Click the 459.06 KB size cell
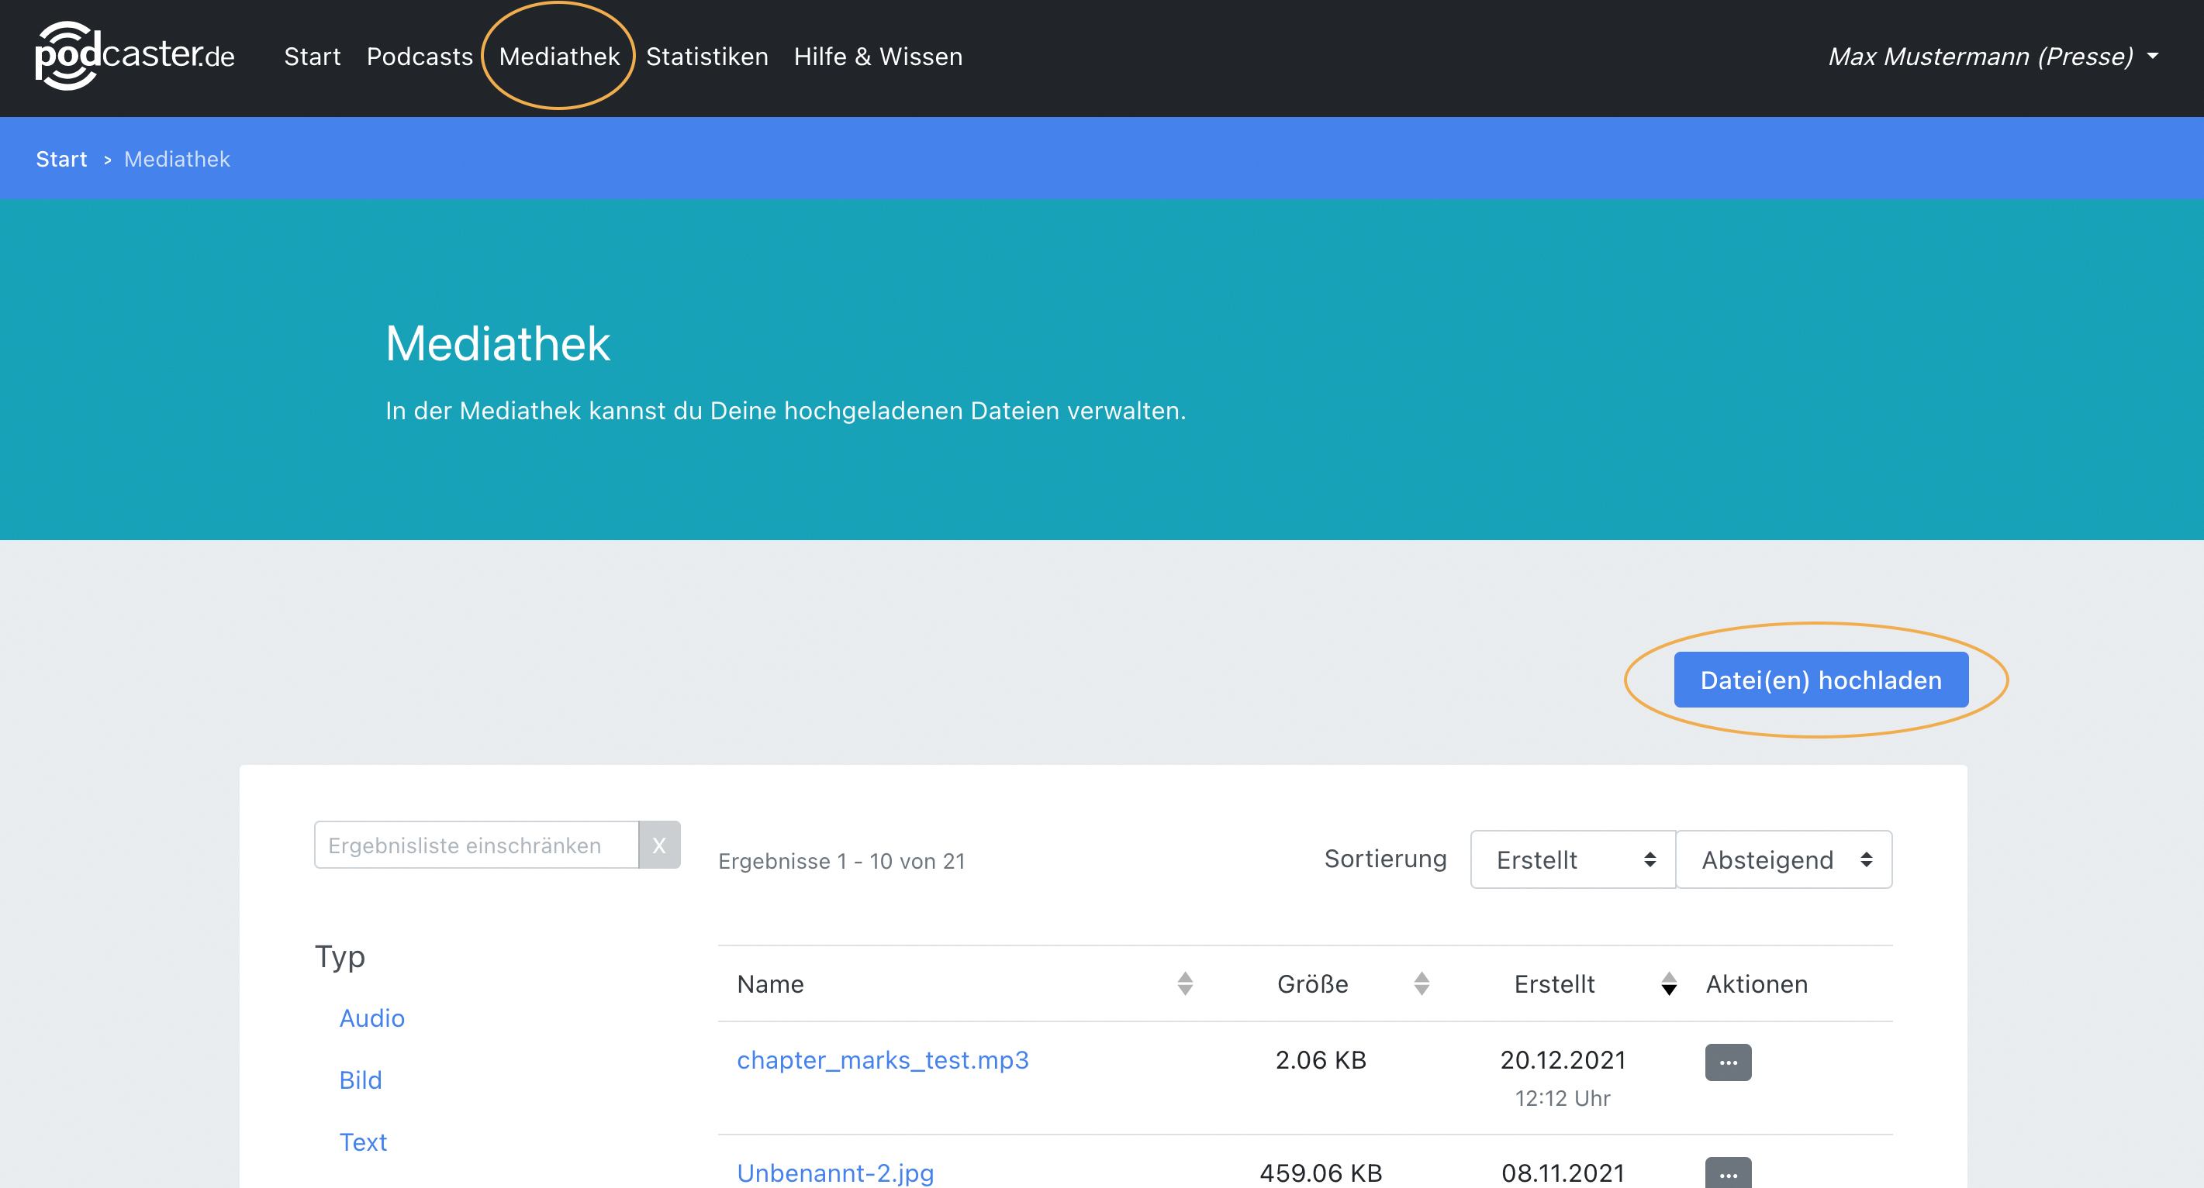The width and height of the screenshot is (2204, 1188). pyautogui.click(x=1320, y=1172)
